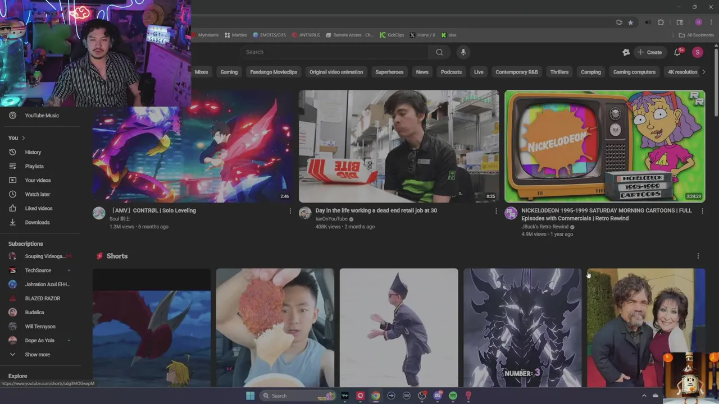
Task: Open the Shorts shelf three-dot menu
Action: pyautogui.click(x=698, y=256)
